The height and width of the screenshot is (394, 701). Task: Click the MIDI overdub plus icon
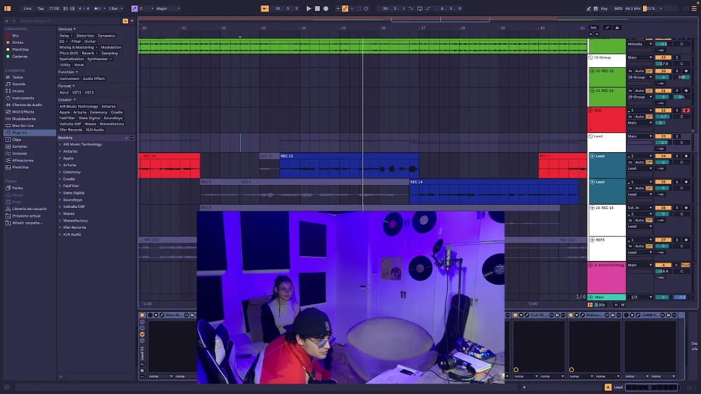(338, 8)
